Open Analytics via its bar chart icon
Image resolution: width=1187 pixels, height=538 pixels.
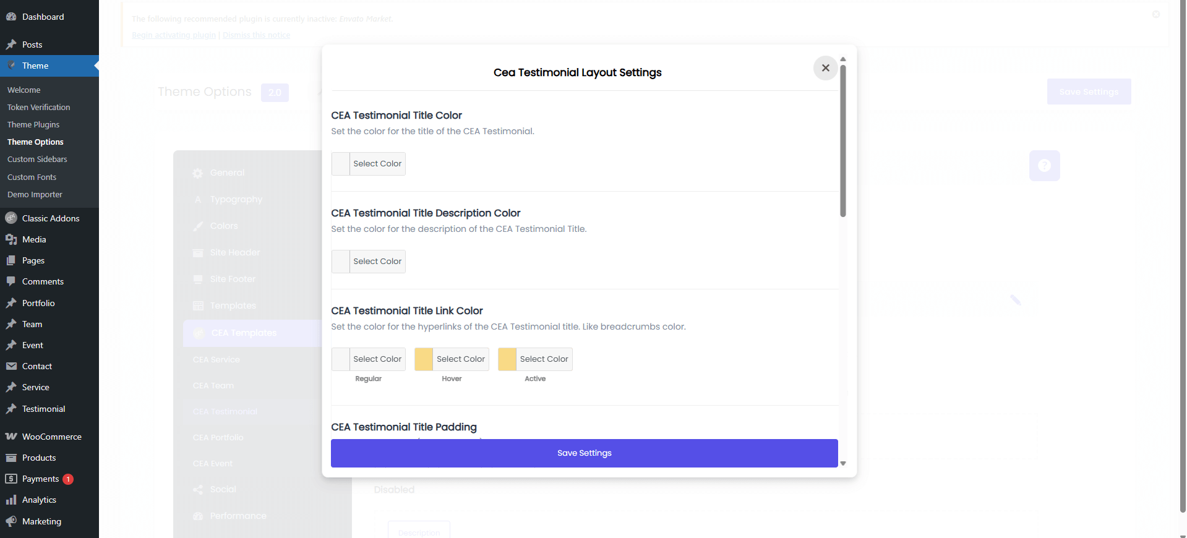click(x=11, y=500)
